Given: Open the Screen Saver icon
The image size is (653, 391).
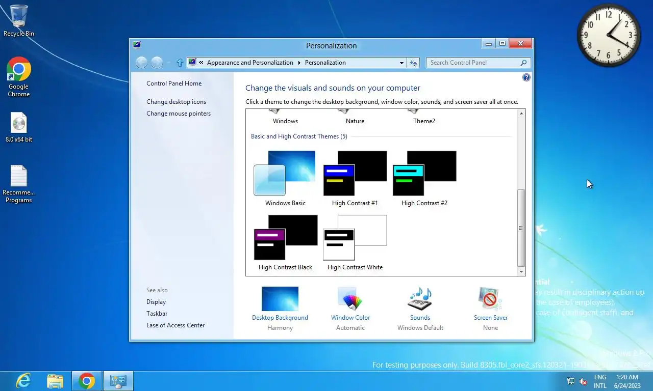Looking at the screenshot, I should coord(490,299).
